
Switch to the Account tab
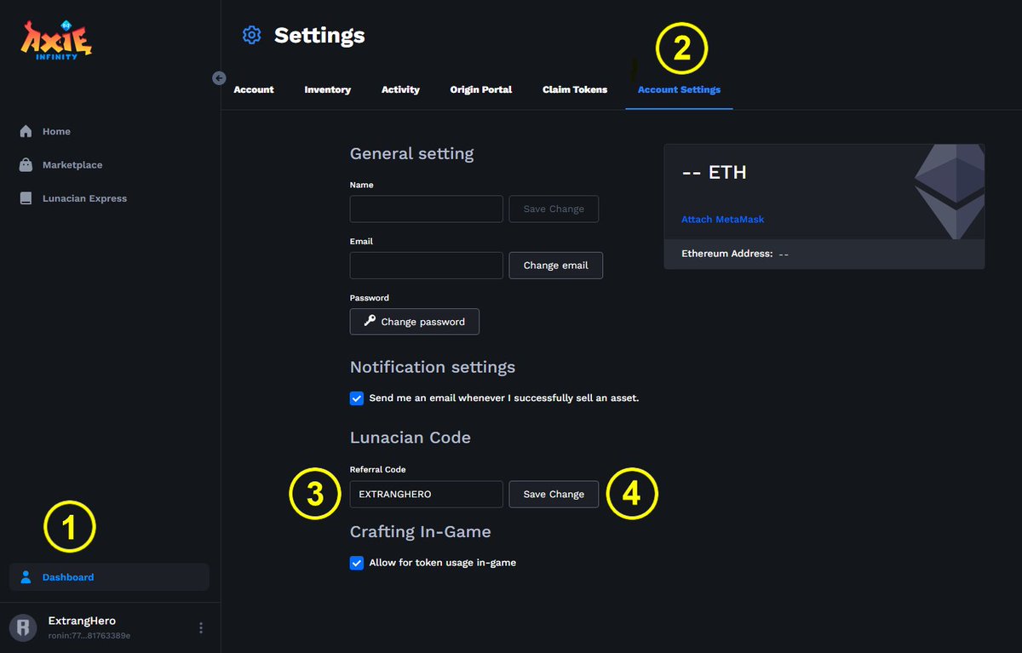click(x=254, y=89)
